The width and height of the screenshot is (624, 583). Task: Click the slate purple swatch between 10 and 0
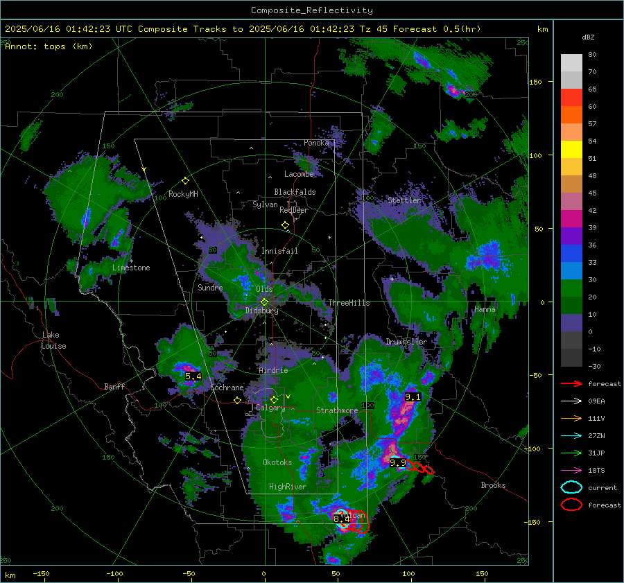[571, 322]
